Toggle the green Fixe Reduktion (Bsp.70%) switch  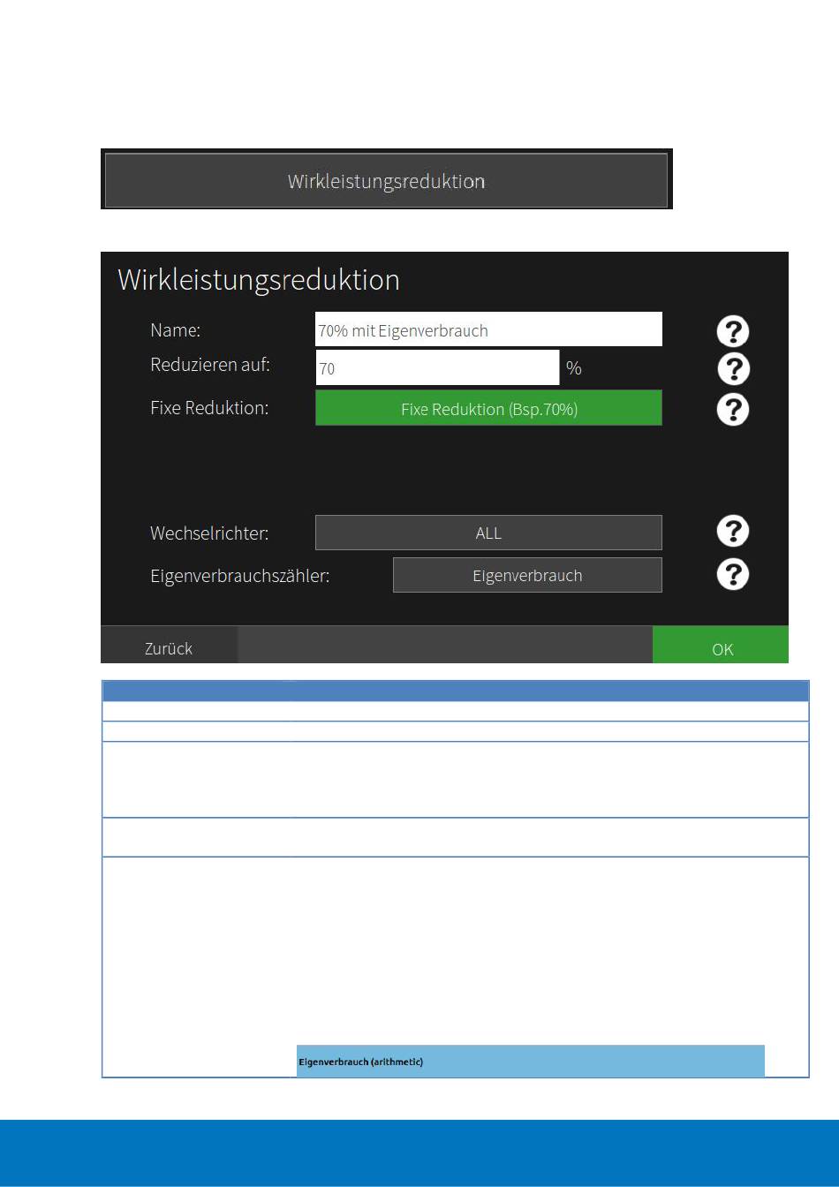pyautogui.click(x=488, y=409)
